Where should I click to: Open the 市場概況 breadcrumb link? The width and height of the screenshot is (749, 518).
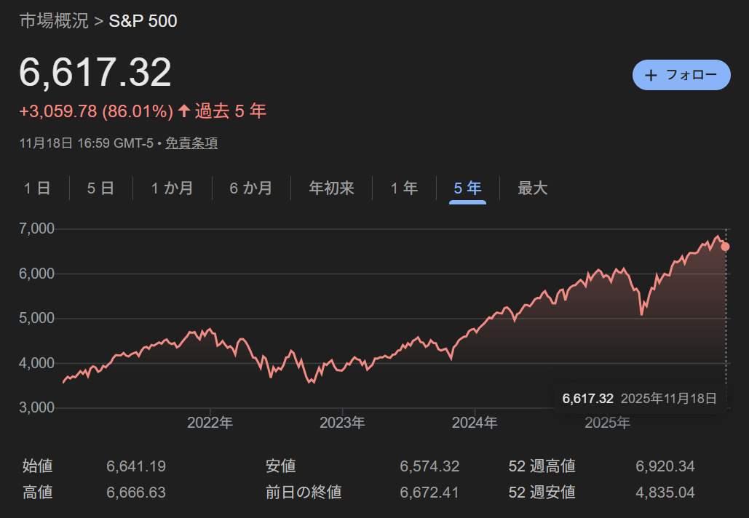tap(54, 21)
